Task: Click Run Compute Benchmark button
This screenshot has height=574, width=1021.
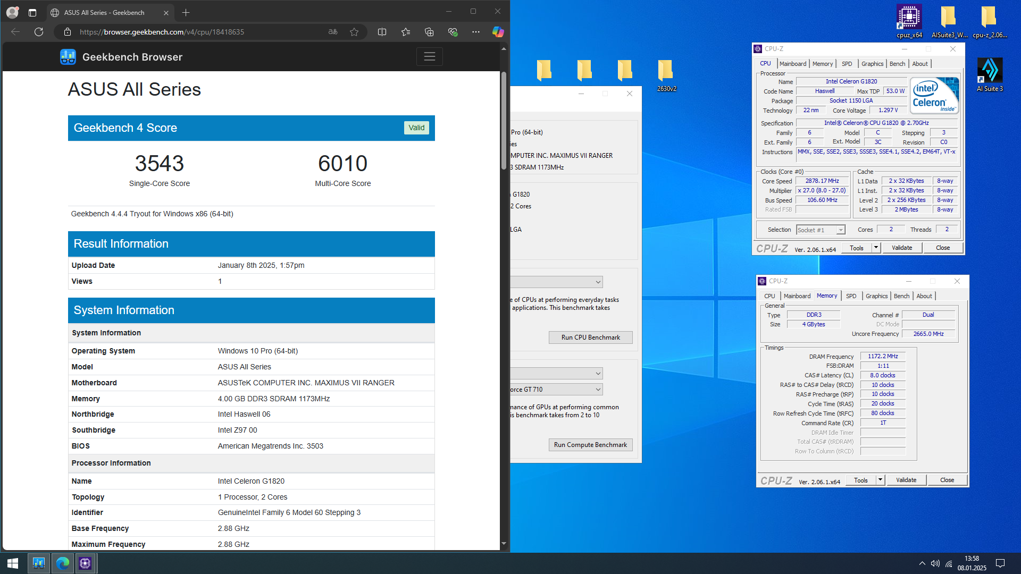Action: pos(591,445)
